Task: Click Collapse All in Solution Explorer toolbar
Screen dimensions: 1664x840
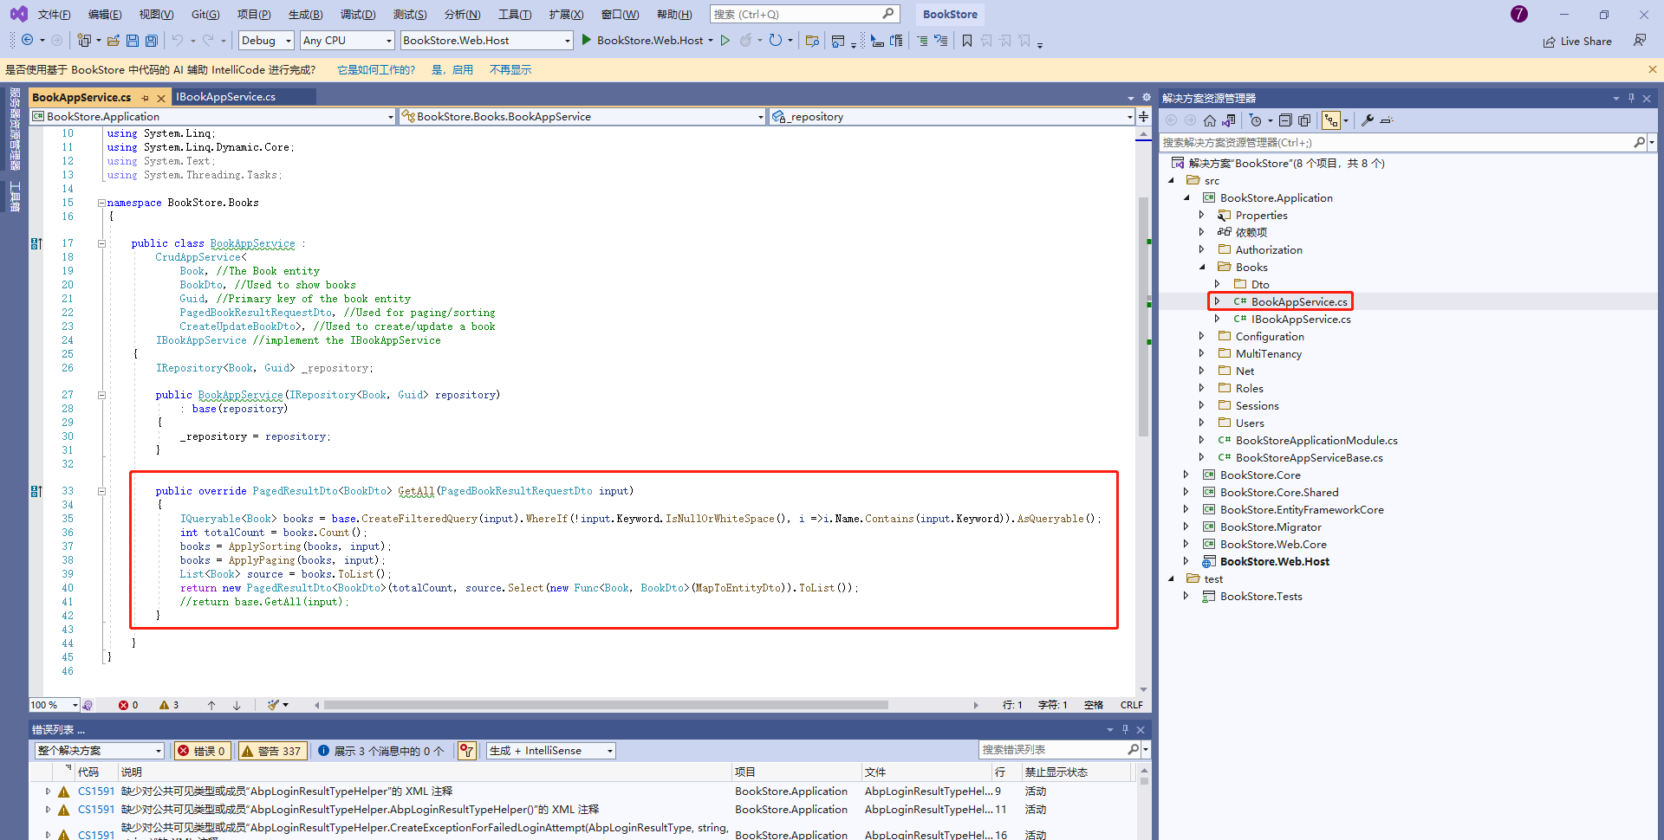Action: (x=1285, y=120)
